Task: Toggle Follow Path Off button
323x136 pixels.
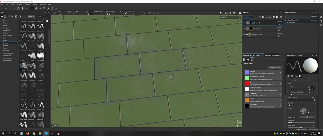Action: (307, 117)
